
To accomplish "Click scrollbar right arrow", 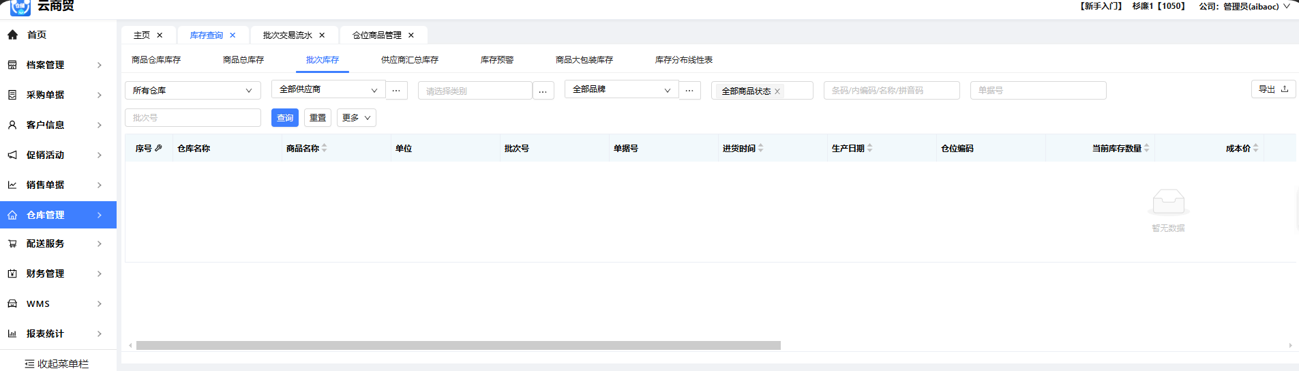I will (1290, 346).
